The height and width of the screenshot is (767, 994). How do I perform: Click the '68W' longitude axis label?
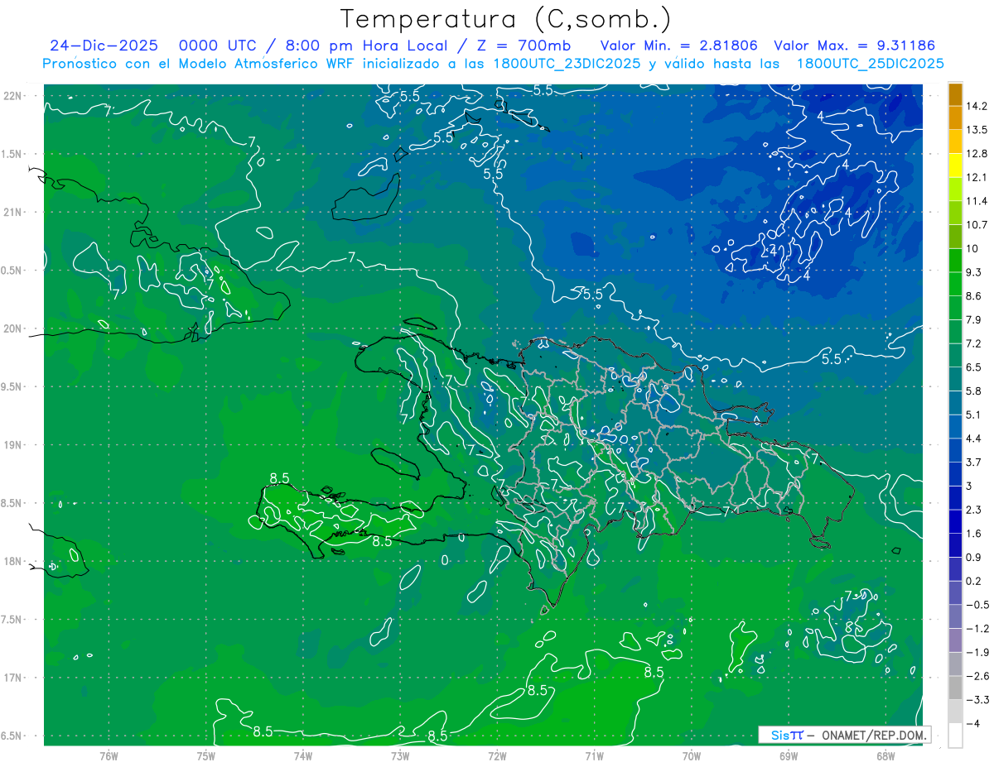pyautogui.click(x=885, y=755)
